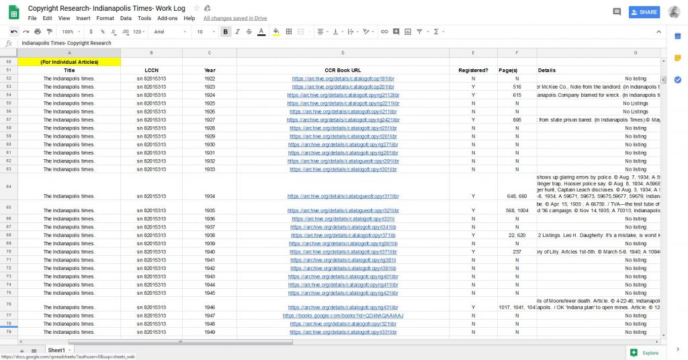Open the fill color picker
Image resolution: width=688 pixels, height=360 pixels.
[276, 32]
